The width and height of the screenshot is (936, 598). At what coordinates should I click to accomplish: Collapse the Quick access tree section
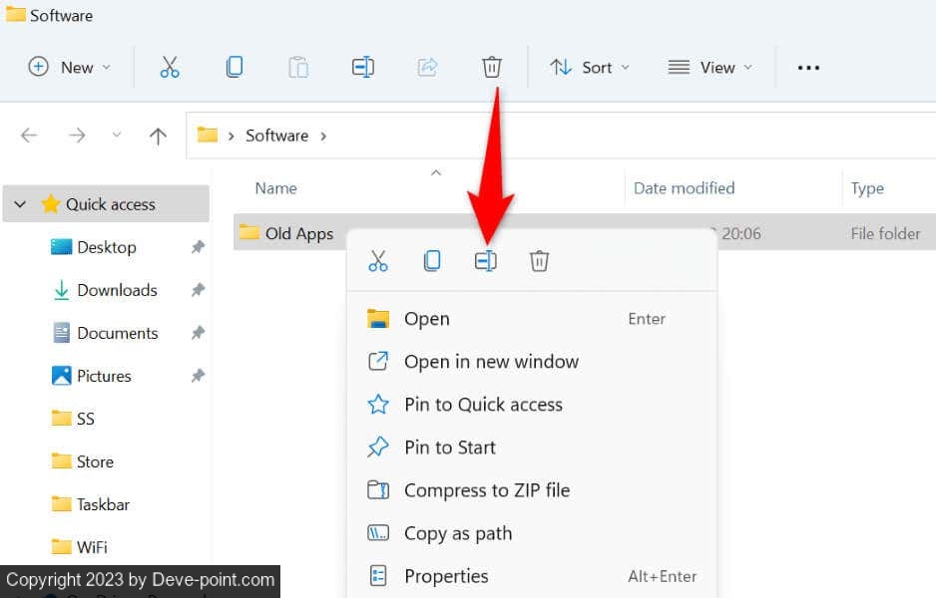point(20,204)
